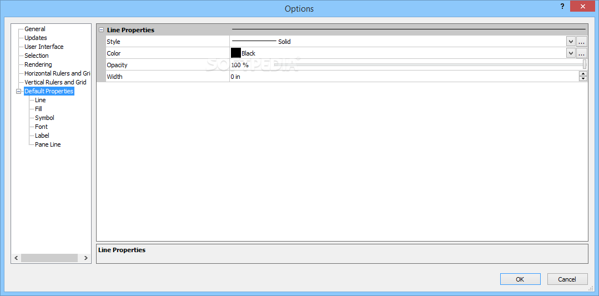
Task: Open the Label default properties
Action: 42,136
